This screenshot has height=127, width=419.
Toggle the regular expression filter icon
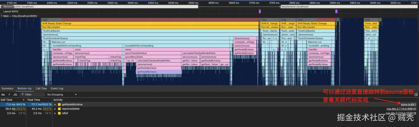[9, 95]
